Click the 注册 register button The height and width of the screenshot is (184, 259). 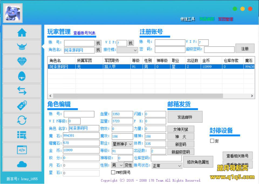click(245, 49)
